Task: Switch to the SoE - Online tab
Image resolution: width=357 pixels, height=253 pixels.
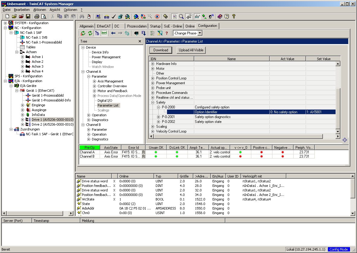Action: click(x=173, y=26)
